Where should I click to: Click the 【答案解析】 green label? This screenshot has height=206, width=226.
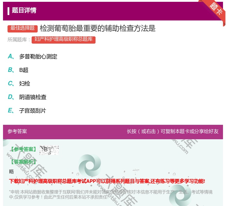24,162
